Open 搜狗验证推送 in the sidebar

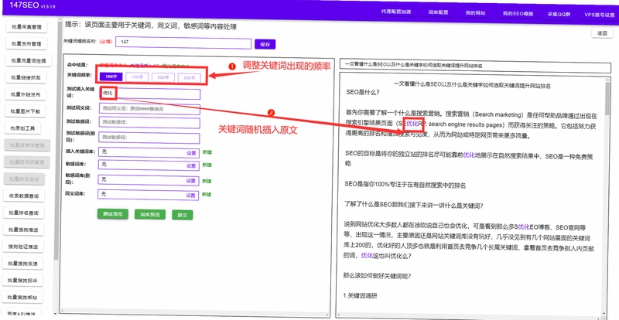(24, 247)
